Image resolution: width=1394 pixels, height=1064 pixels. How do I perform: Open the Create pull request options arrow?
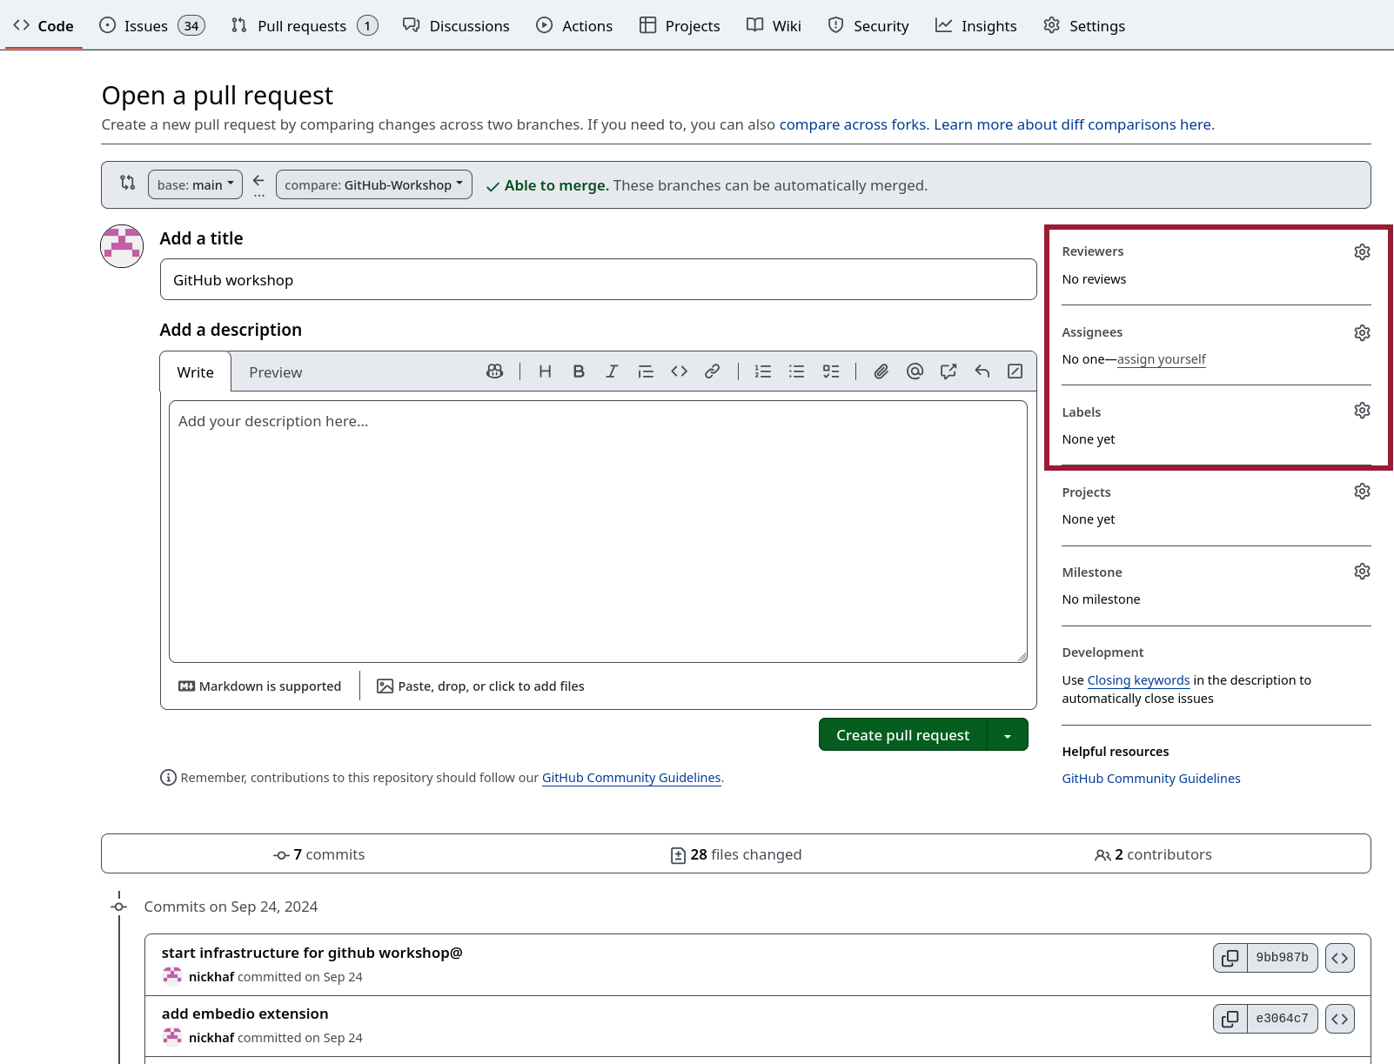pos(1008,735)
